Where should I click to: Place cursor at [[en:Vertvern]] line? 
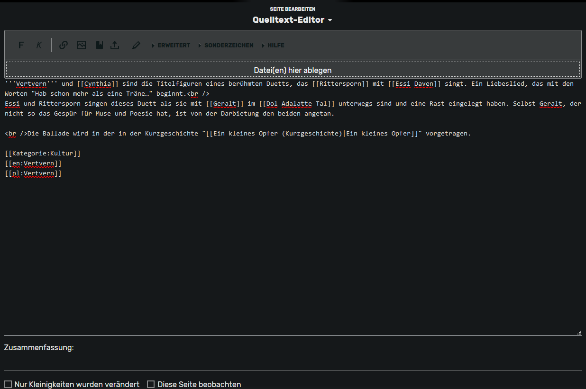pos(33,163)
